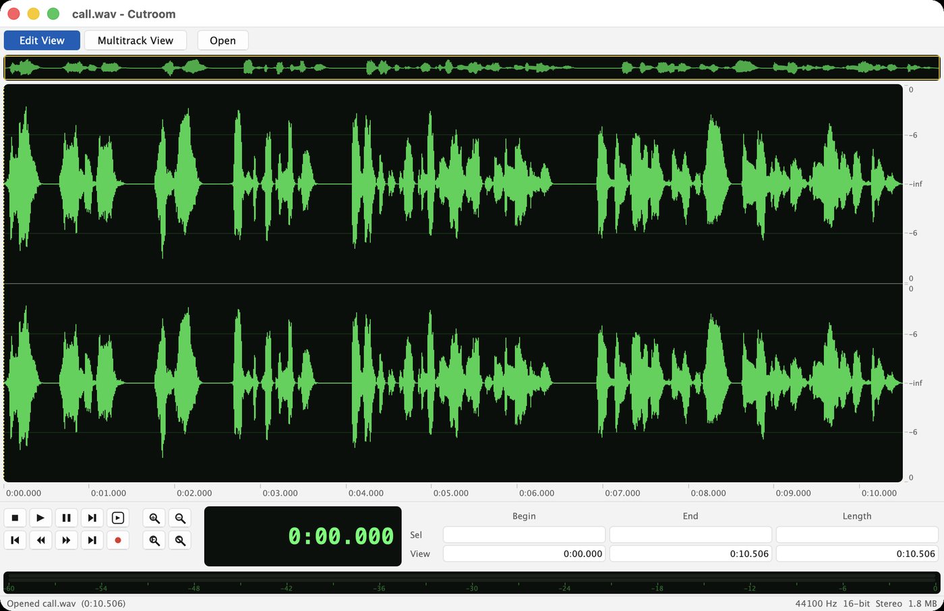
Task: Click the overview waveform strip under the tabs
Action: [x=472, y=67]
